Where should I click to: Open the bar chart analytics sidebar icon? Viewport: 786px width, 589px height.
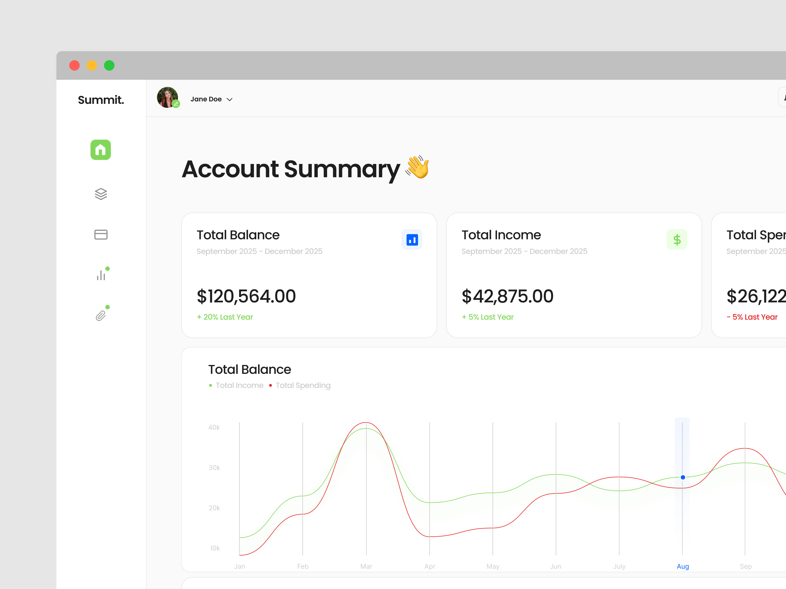click(x=101, y=275)
